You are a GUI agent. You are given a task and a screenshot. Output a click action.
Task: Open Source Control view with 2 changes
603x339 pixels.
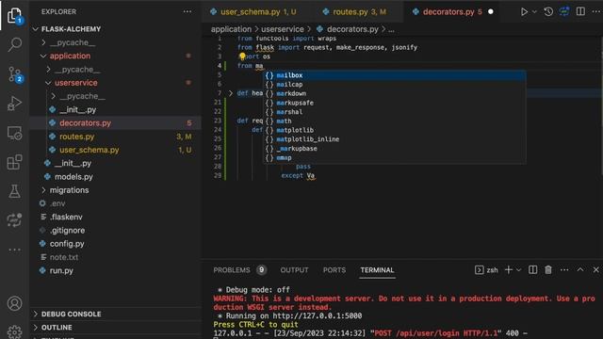(x=15, y=73)
